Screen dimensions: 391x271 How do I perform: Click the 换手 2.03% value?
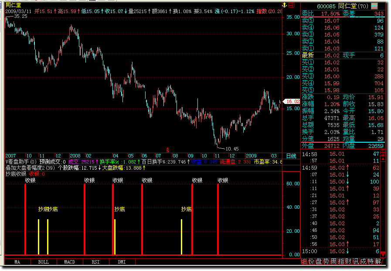[332, 132]
